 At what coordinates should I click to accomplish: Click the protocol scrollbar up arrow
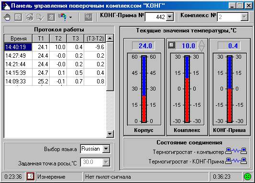(x=110, y=39)
